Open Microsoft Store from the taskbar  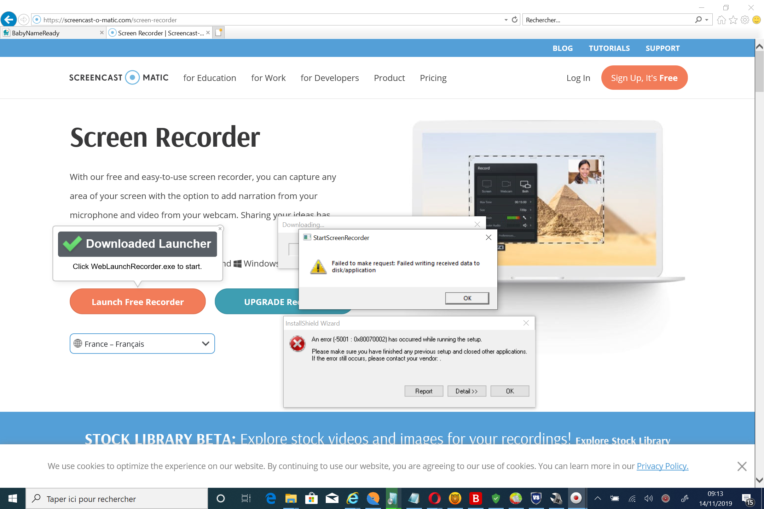(x=311, y=498)
